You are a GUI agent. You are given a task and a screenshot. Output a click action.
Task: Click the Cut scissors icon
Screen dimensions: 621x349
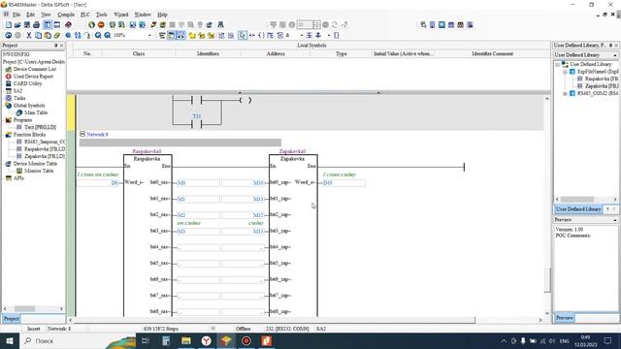tap(28, 35)
